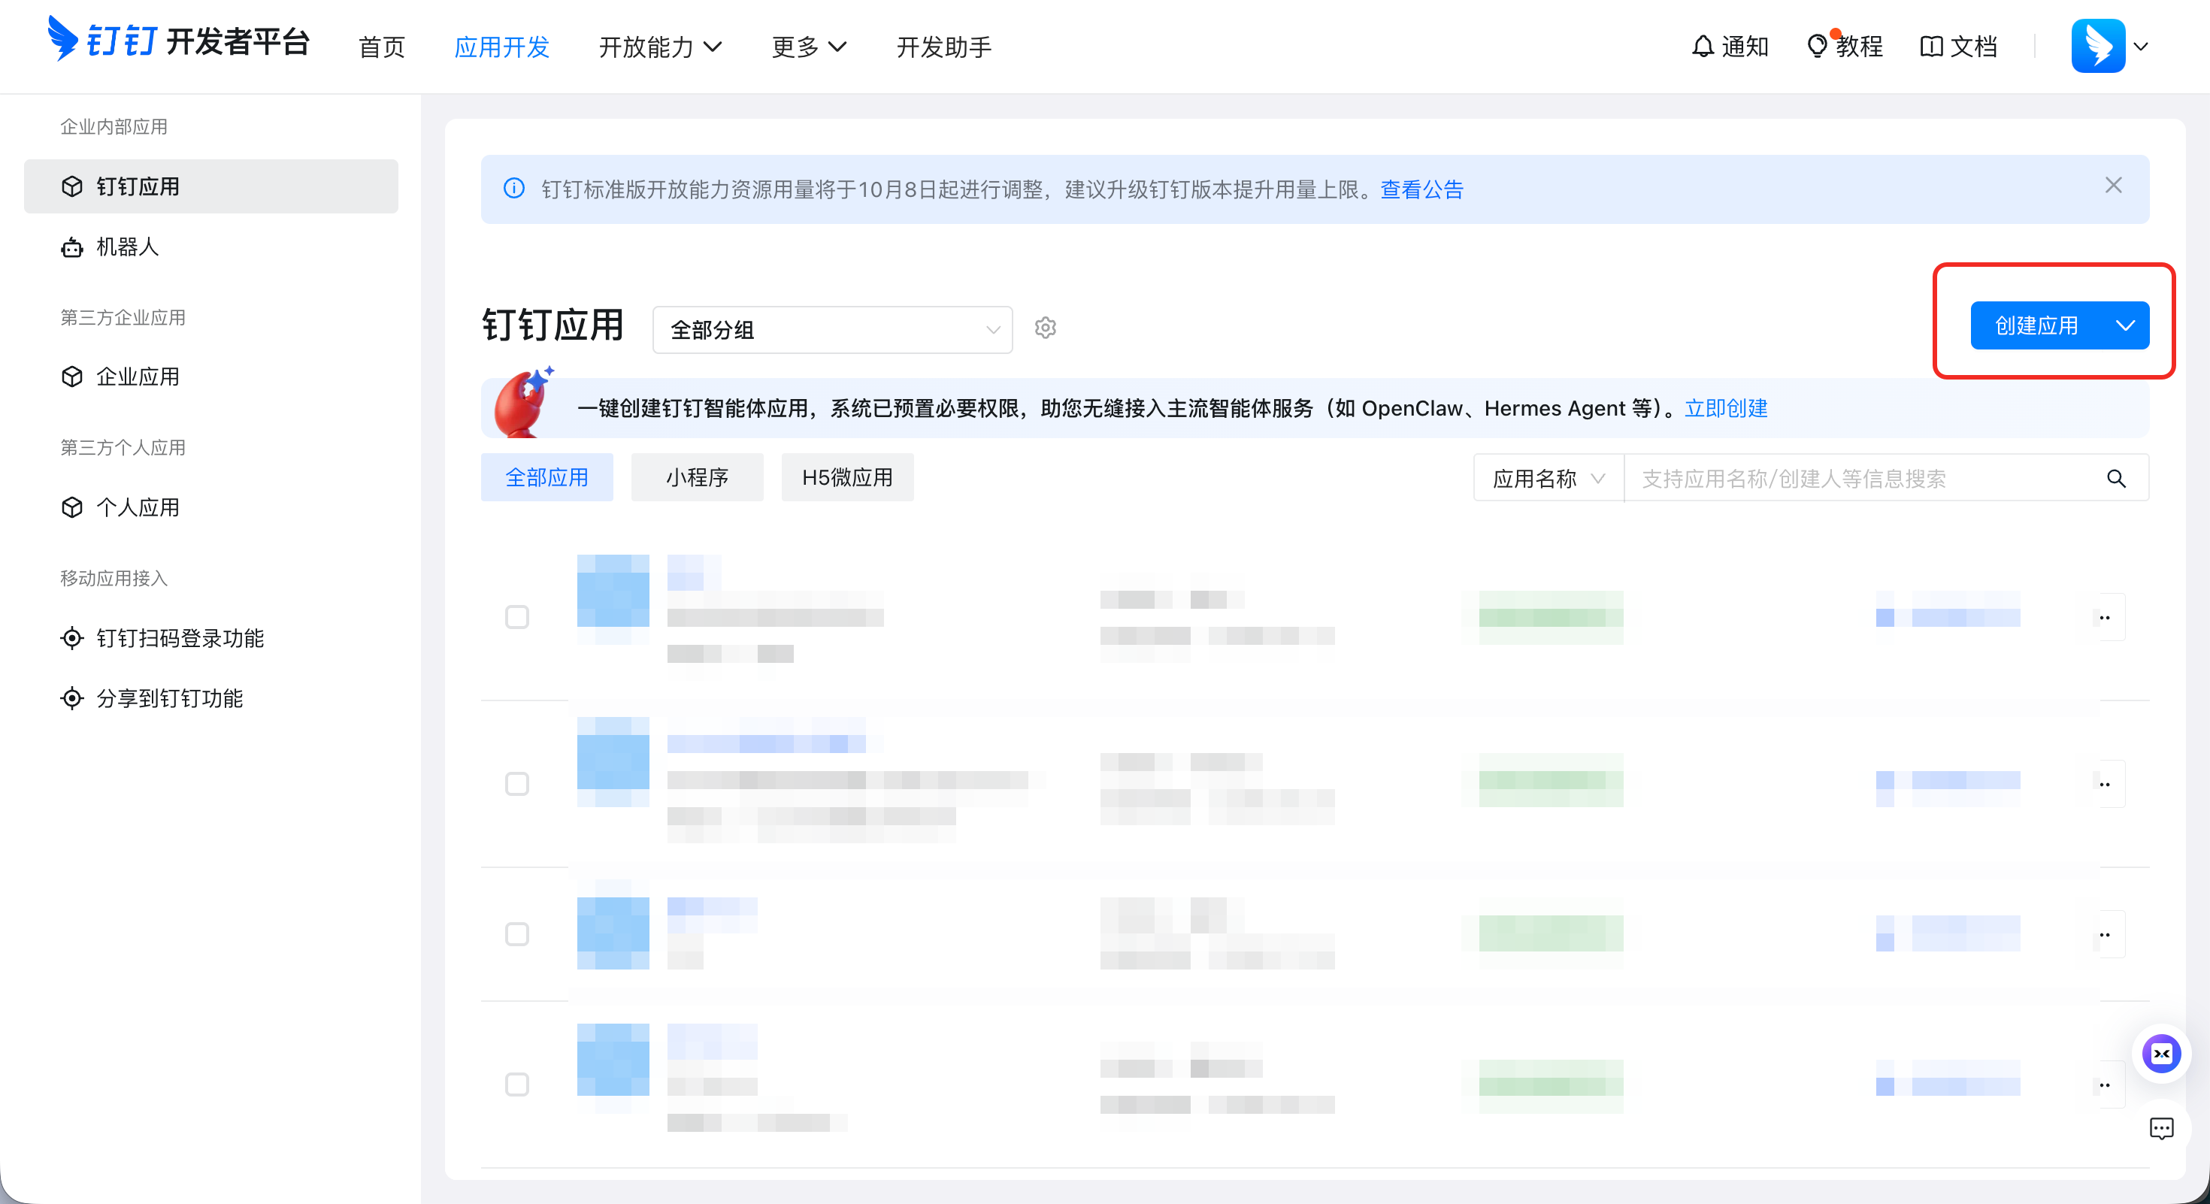Click the 机器人 robot icon in sidebar

[72, 248]
